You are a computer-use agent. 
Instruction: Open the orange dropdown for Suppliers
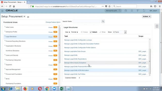pos(55,65)
